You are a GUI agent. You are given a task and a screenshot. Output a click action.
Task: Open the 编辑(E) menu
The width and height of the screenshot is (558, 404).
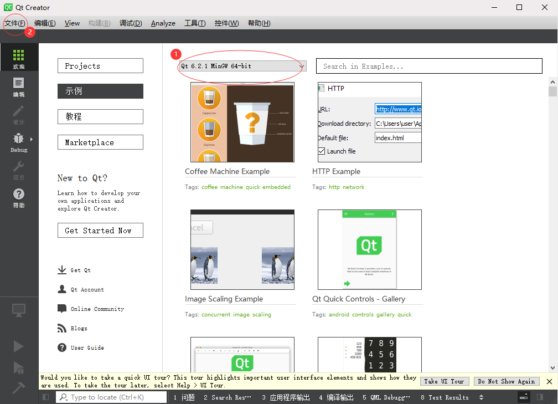(x=45, y=23)
